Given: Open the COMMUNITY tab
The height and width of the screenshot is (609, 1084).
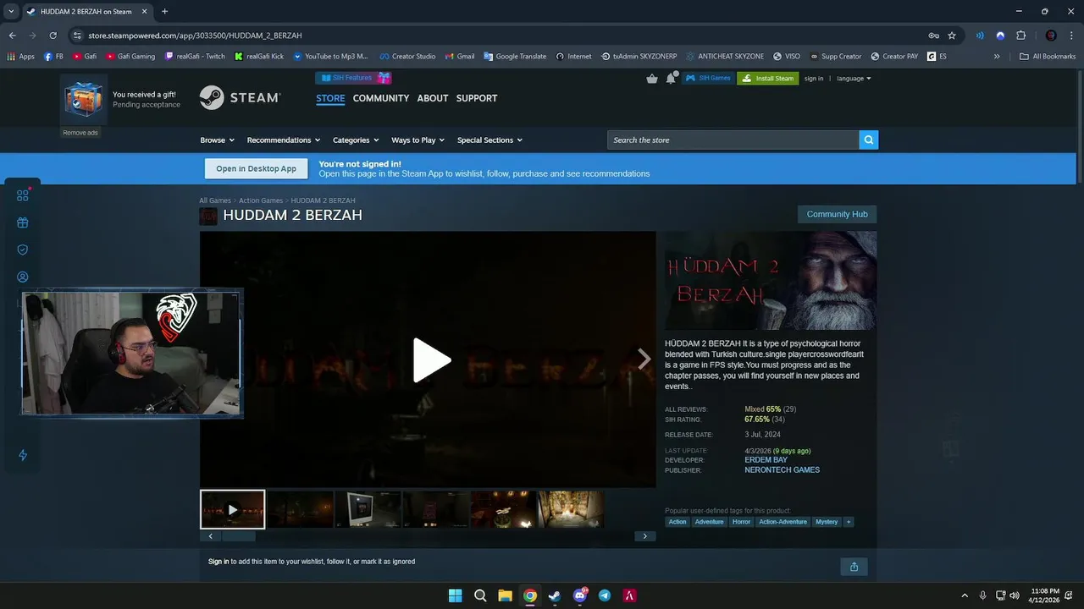Looking at the screenshot, I should (x=381, y=98).
